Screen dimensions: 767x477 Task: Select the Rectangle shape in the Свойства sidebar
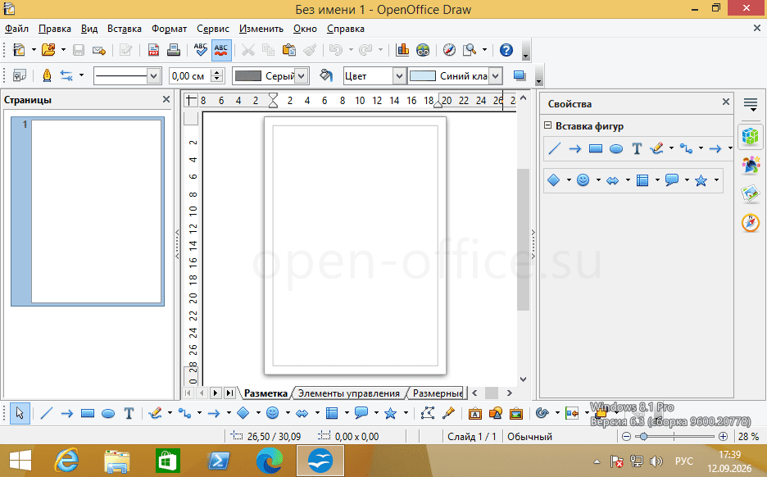[595, 148]
